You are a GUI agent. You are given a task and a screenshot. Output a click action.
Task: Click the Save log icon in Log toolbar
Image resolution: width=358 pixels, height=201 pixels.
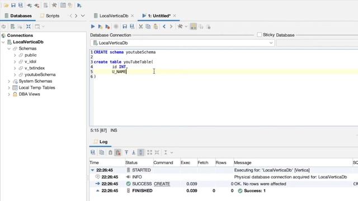[93, 152]
